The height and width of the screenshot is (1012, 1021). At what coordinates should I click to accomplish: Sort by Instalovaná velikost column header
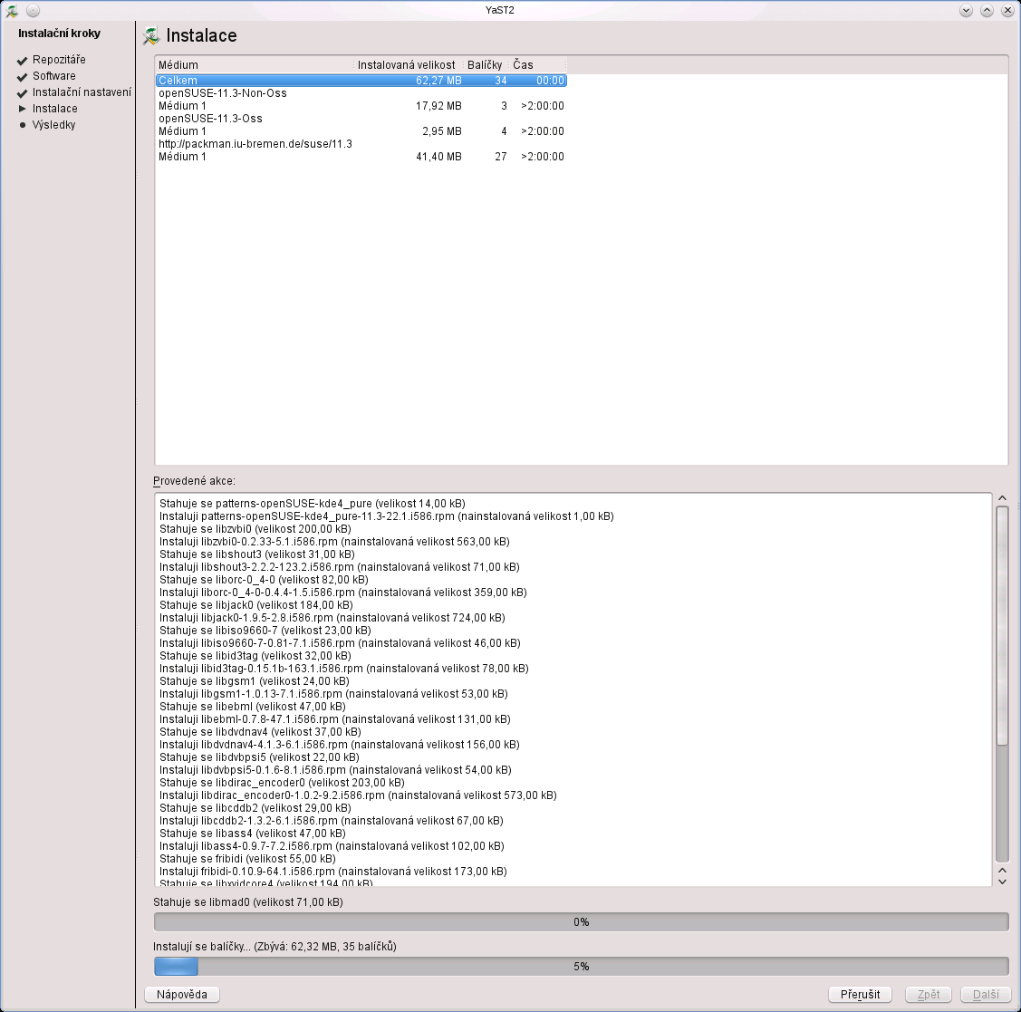(x=409, y=65)
